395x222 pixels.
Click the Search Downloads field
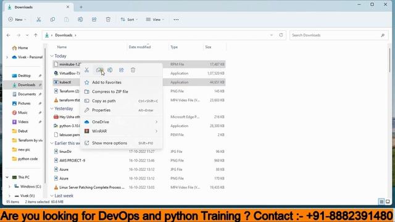coord(339,35)
